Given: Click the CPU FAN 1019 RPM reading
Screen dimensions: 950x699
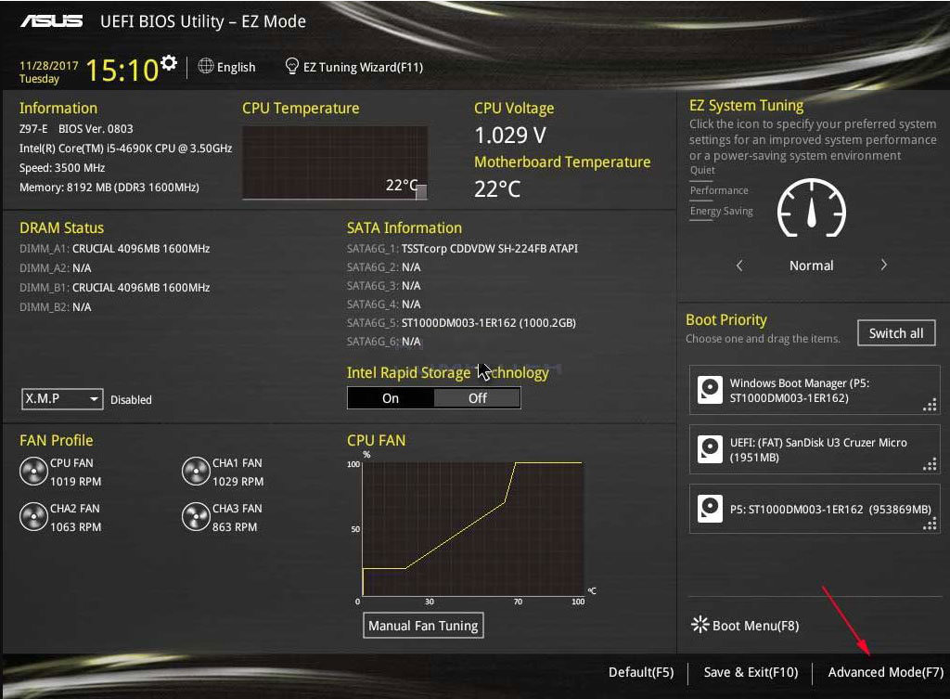Looking at the screenshot, I should (76, 482).
